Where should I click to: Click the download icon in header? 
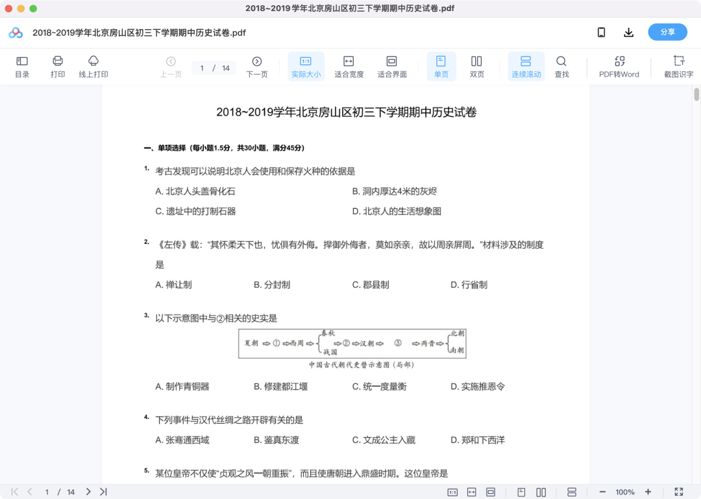[628, 32]
